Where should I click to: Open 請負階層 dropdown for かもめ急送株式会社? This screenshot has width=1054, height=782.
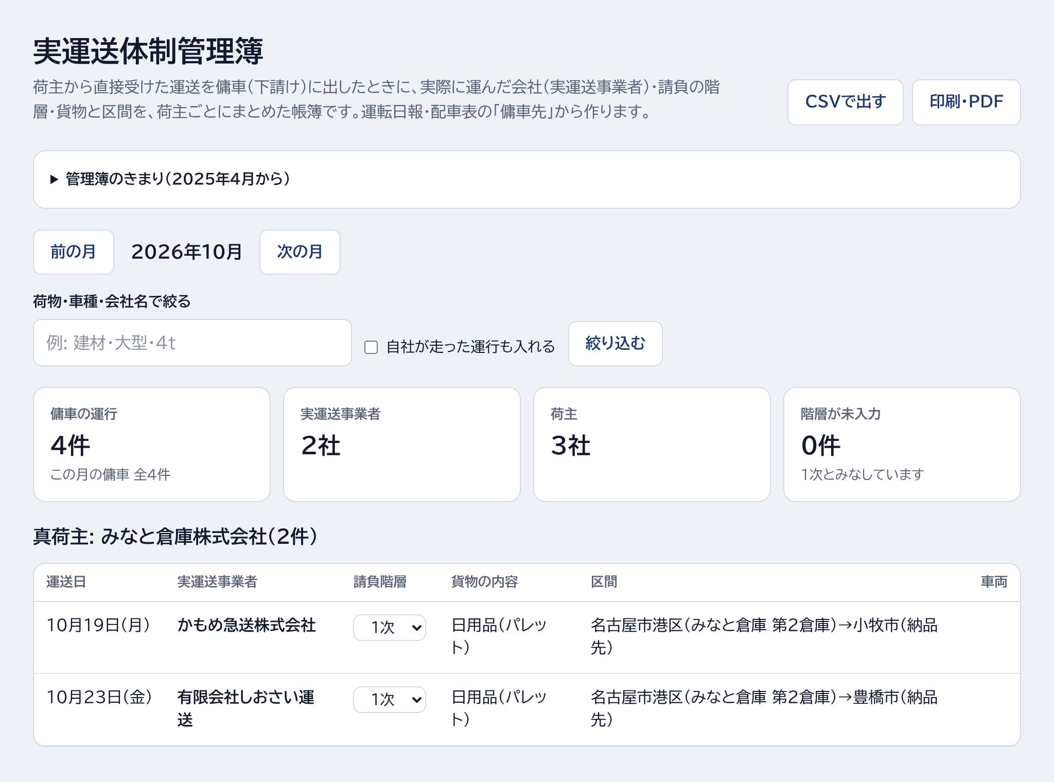point(390,628)
